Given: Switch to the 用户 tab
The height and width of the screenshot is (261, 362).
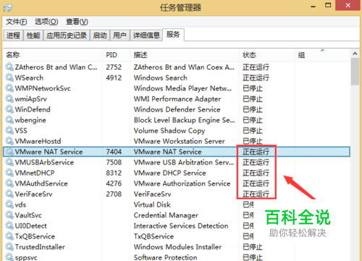Looking at the screenshot, I should (x=119, y=36).
